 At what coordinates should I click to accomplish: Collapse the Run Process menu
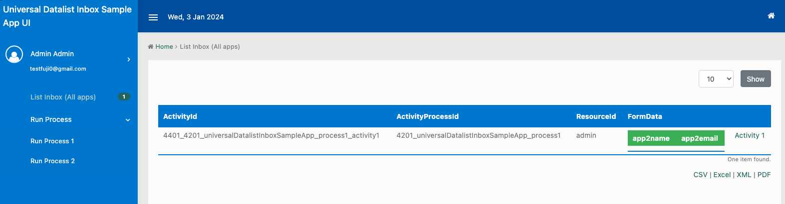128,120
